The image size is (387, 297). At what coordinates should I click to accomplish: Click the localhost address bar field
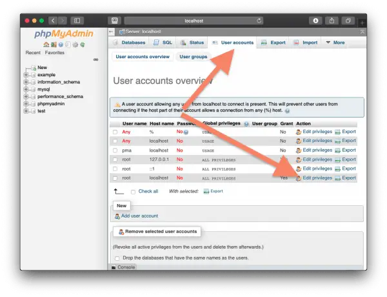coord(193,21)
